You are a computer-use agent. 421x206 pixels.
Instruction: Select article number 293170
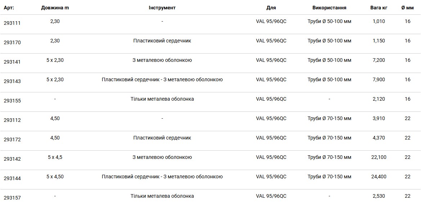coord(12,42)
